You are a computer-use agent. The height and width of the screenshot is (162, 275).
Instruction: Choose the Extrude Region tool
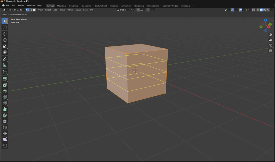tap(5, 79)
